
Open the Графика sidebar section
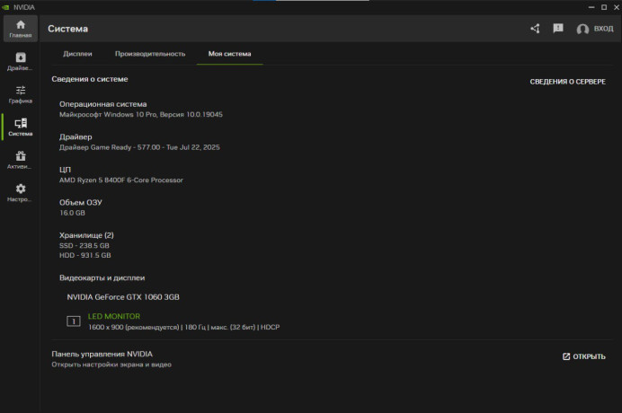point(21,95)
